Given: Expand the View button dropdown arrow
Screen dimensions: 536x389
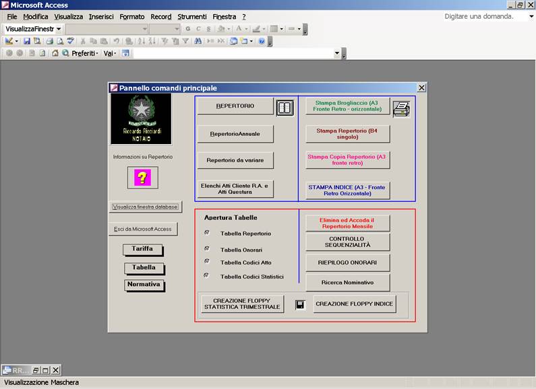Looking at the screenshot, I should click(16, 41).
